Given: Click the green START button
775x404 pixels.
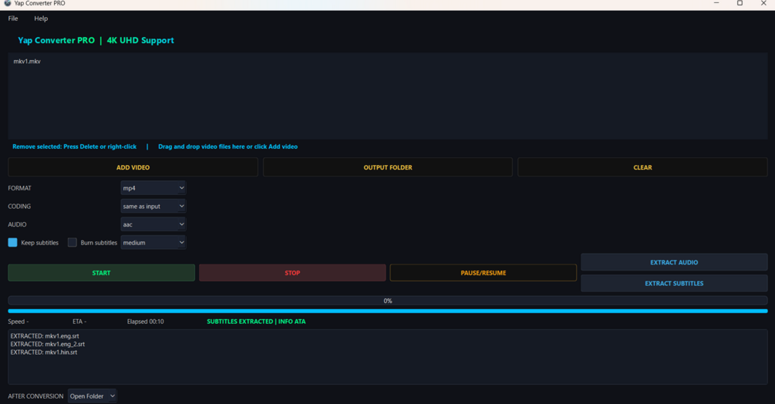Looking at the screenshot, I should (101, 273).
